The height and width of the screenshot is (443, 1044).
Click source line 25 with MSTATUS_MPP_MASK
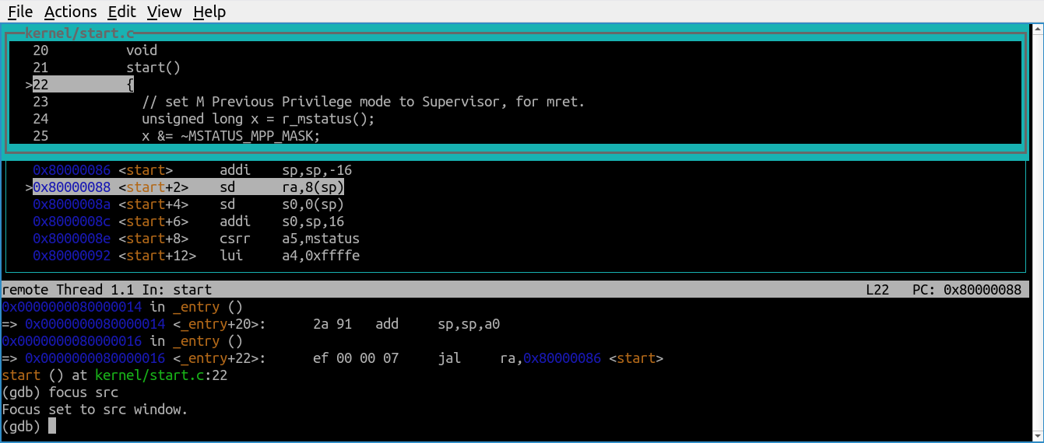[230, 136]
